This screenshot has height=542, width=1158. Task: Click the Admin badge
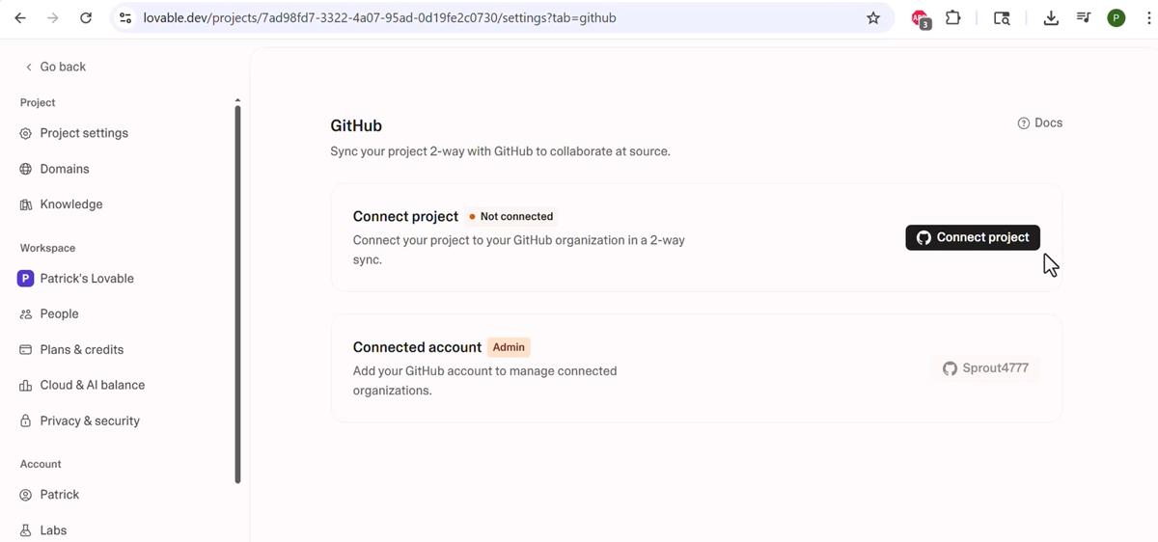tap(509, 347)
